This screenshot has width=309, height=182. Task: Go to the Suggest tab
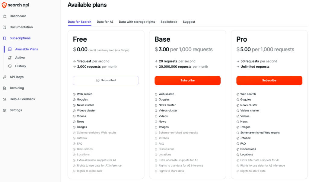189,22
